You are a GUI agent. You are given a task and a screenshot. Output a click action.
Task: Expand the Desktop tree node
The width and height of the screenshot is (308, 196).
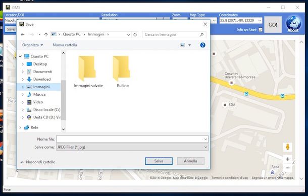(x=23, y=64)
